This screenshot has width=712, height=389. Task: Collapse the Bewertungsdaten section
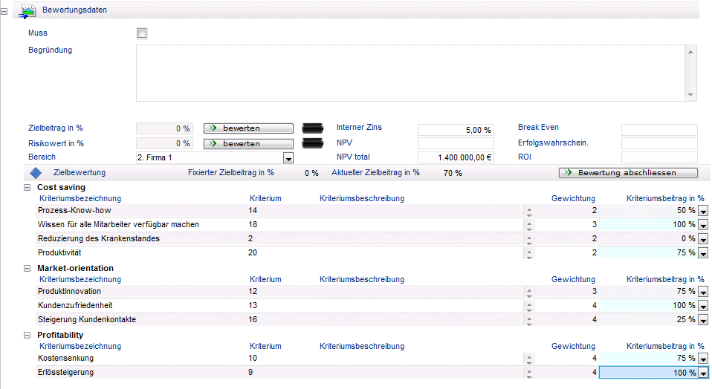[7, 11]
